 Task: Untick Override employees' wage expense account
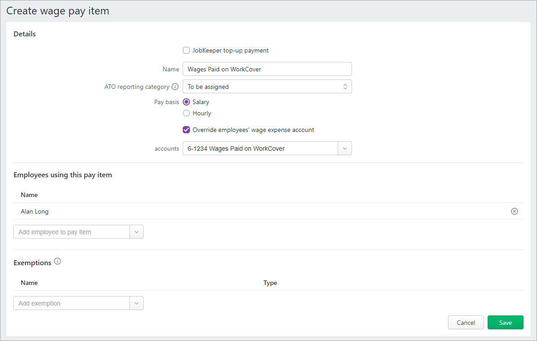tap(186, 130)
